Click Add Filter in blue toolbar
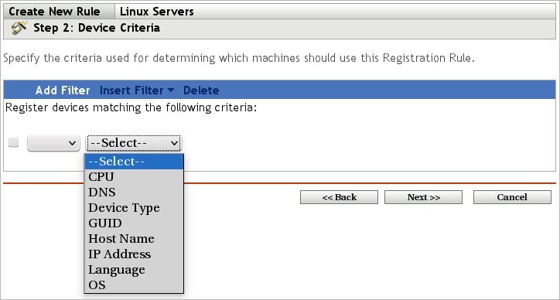 point(63,90)
